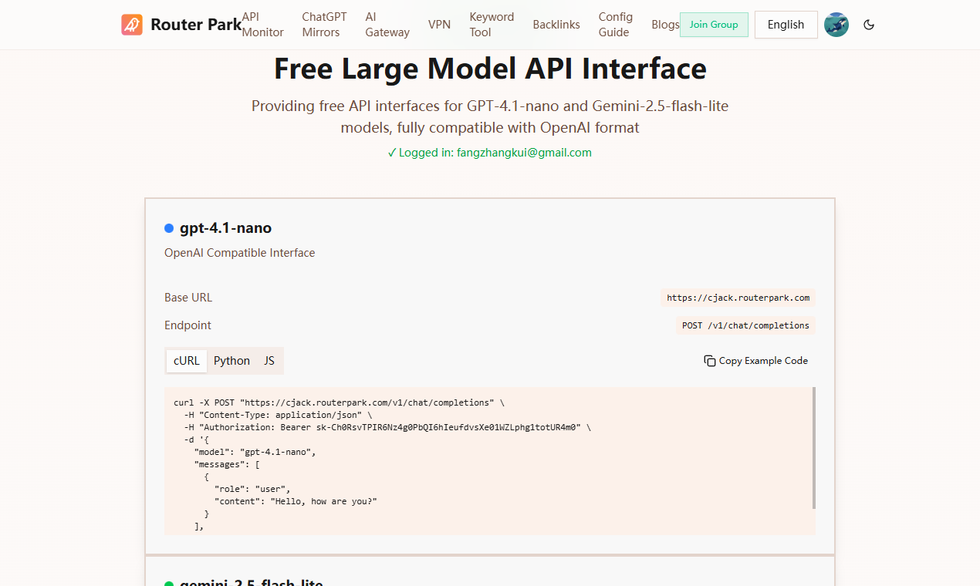Viewport: 980px width, 586px height.
Task: Click the Content-Type: application/json header line
Action: pos(277,415)
